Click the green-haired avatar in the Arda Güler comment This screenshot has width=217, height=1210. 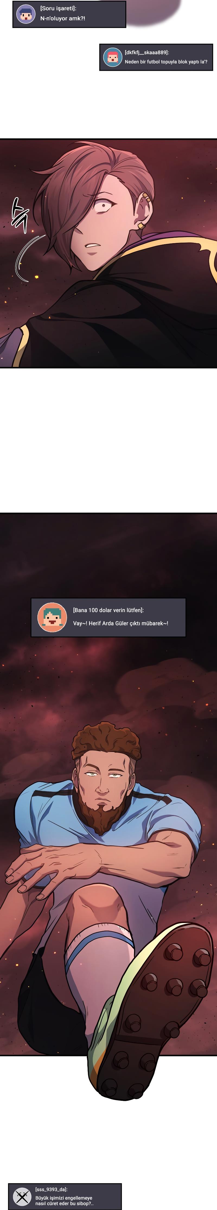tap(52, 617)
